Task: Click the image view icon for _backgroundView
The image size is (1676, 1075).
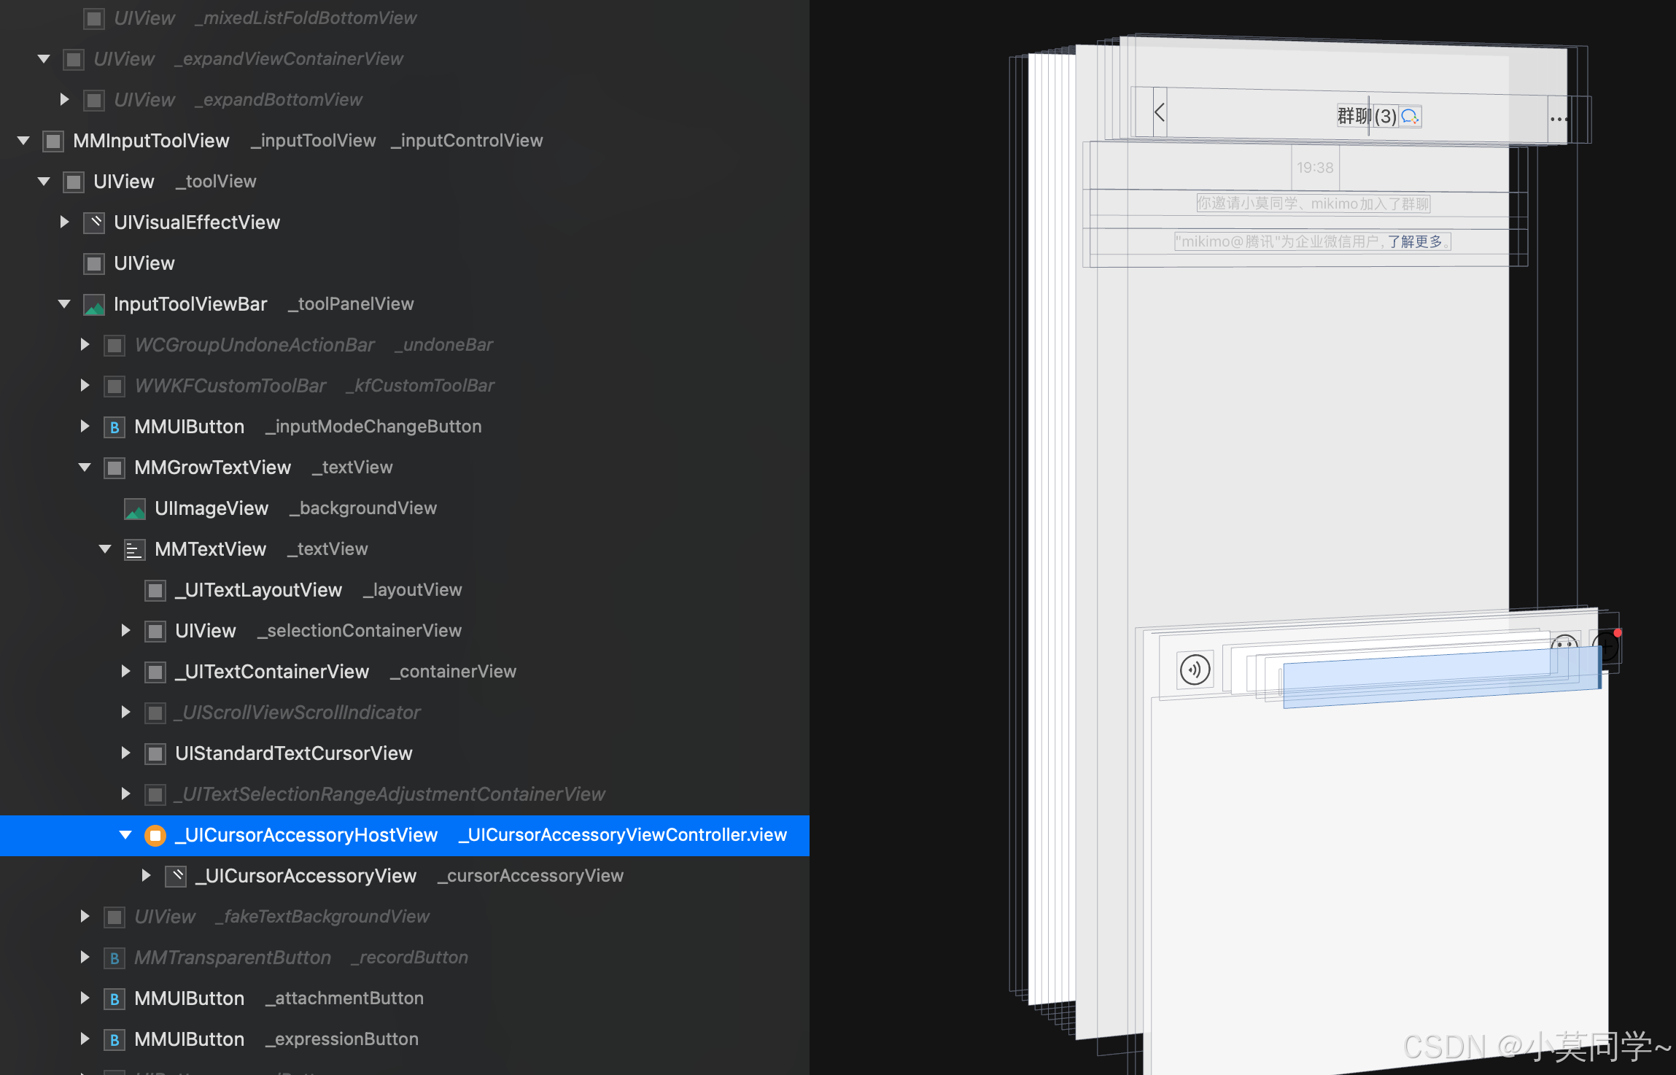Action: click(135, 508)
